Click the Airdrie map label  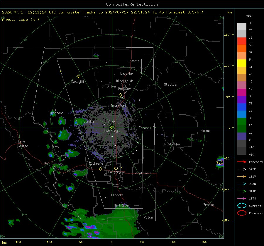coord(116,156)
